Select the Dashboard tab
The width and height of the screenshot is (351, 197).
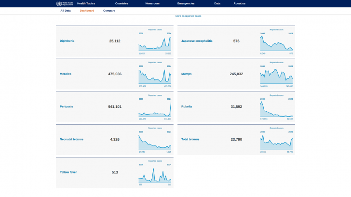click(x=87, y=11)
